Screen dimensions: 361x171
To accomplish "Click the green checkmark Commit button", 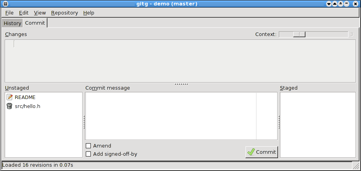I will coord(262,152).
